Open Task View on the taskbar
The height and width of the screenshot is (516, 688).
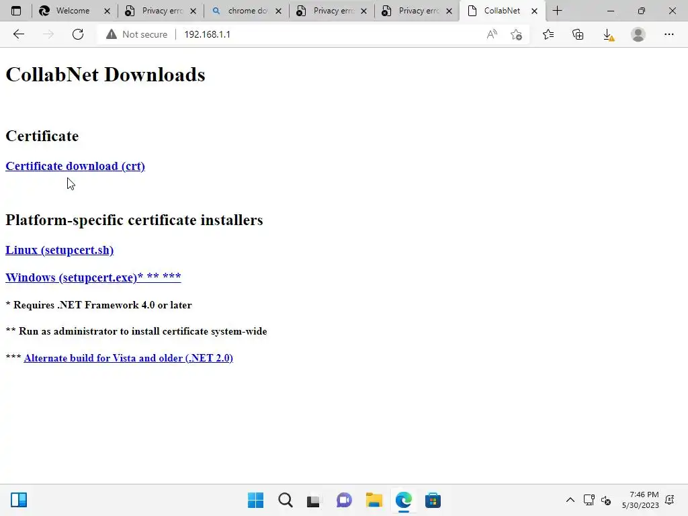click(x=314, y=500)
